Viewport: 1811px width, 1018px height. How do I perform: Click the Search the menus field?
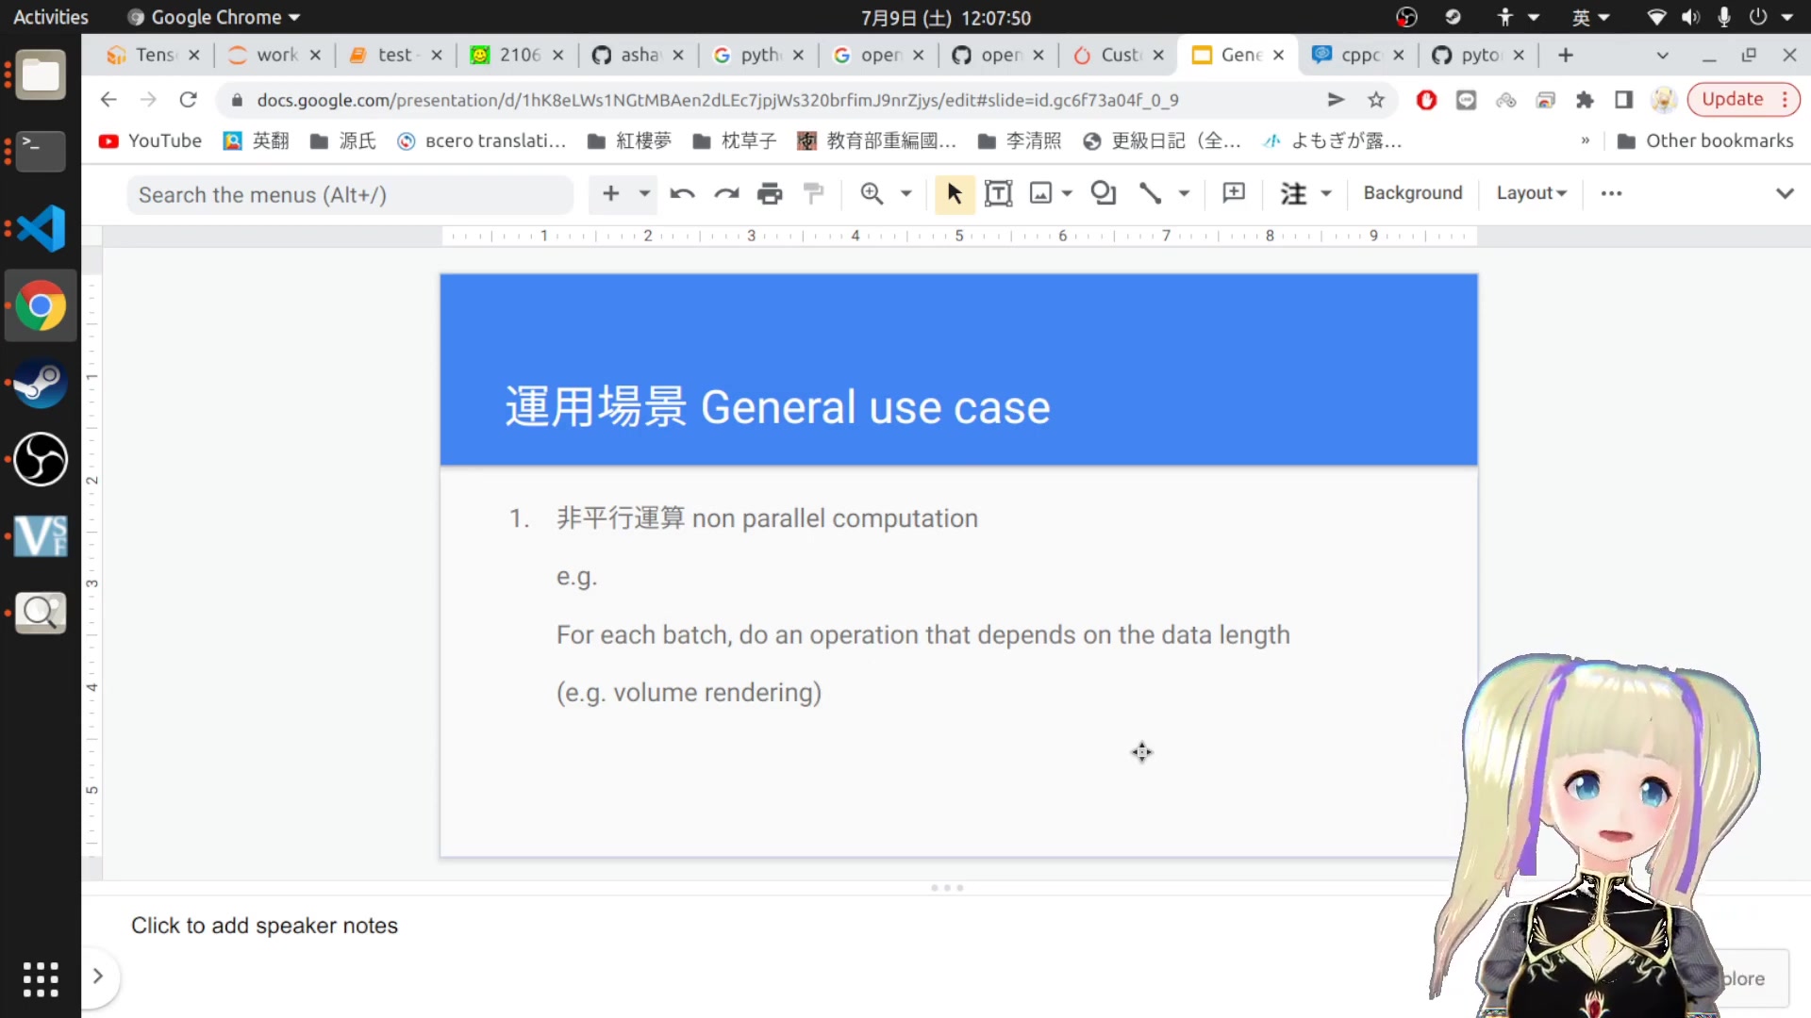349,195
